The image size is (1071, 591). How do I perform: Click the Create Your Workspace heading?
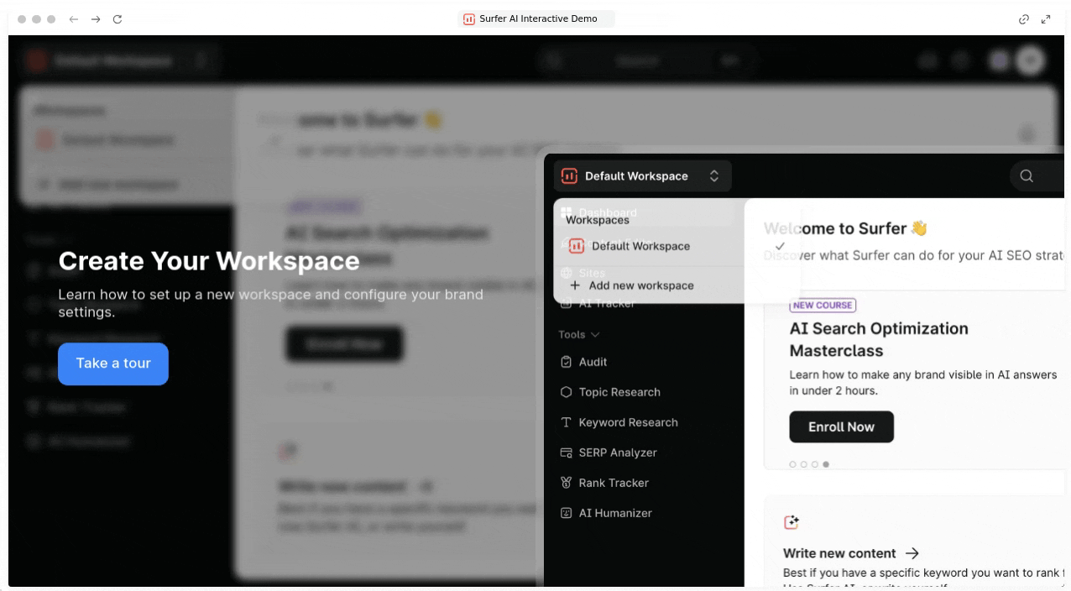click(209, 261)
